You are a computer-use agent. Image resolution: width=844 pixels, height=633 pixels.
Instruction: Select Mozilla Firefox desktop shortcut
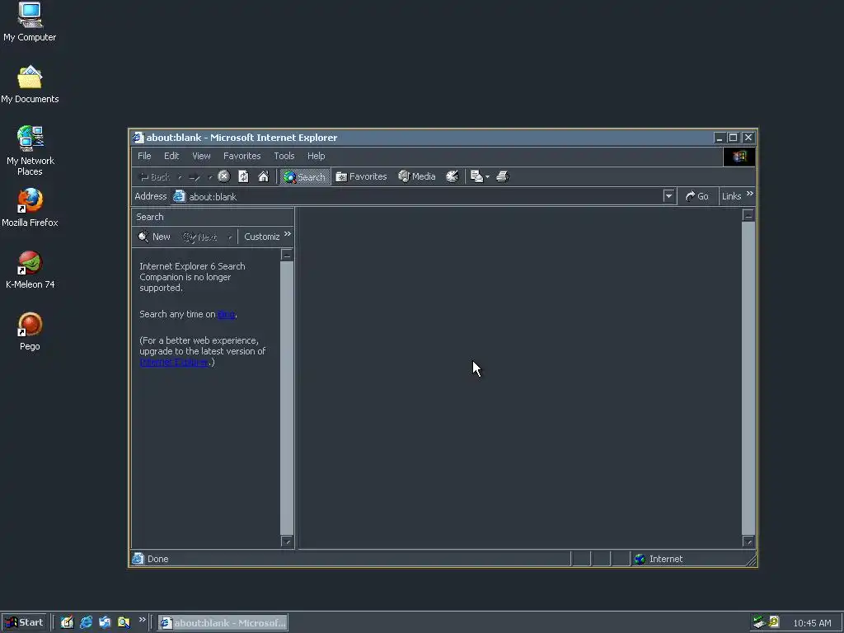pos(30,208)
